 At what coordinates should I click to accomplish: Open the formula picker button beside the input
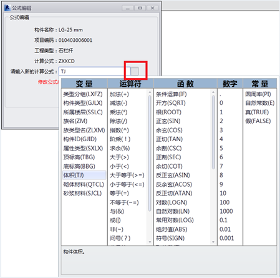point(135,71)
